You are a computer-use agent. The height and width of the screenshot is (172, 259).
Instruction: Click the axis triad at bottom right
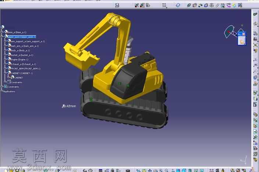[244, 160]
